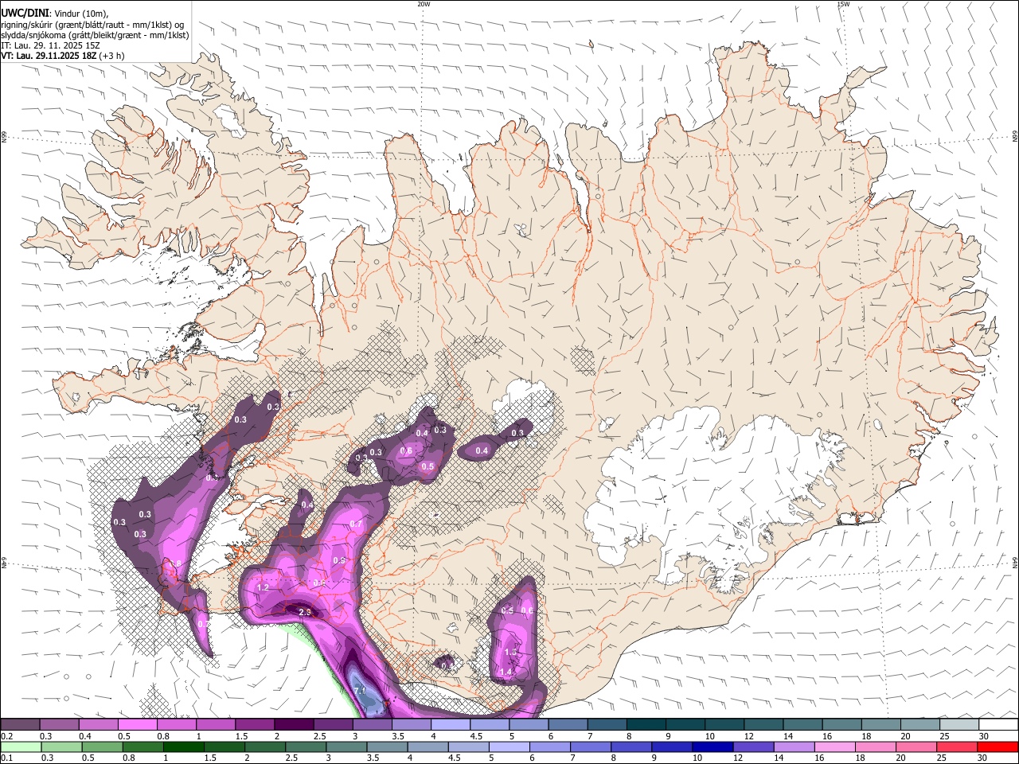The width and height of the screenshot is (1019, 764).
Task: Select the dark green 1–1.5 swatch, lower scale
Action: pyautogui.click(x=184, y=746)
